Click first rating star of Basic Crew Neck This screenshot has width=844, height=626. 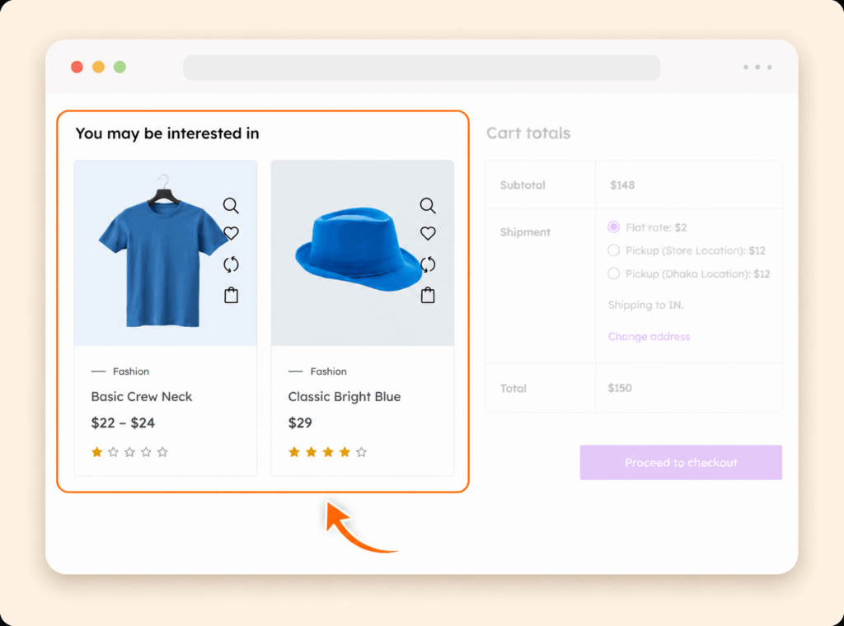tap(97, 451)
